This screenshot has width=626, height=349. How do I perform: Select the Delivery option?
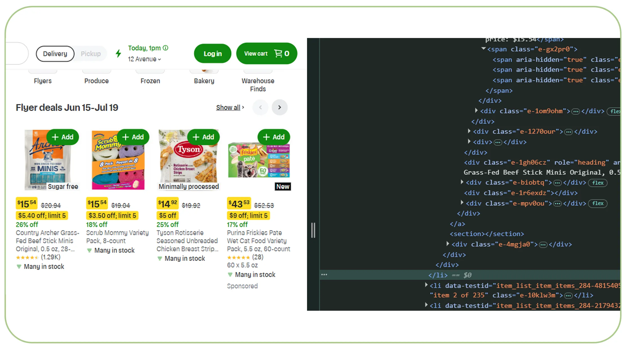[55, 54]
